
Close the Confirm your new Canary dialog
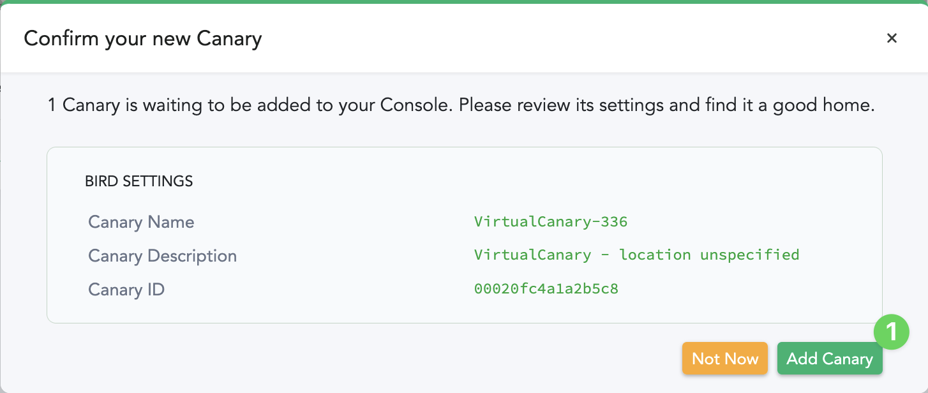tap(892, 38)
